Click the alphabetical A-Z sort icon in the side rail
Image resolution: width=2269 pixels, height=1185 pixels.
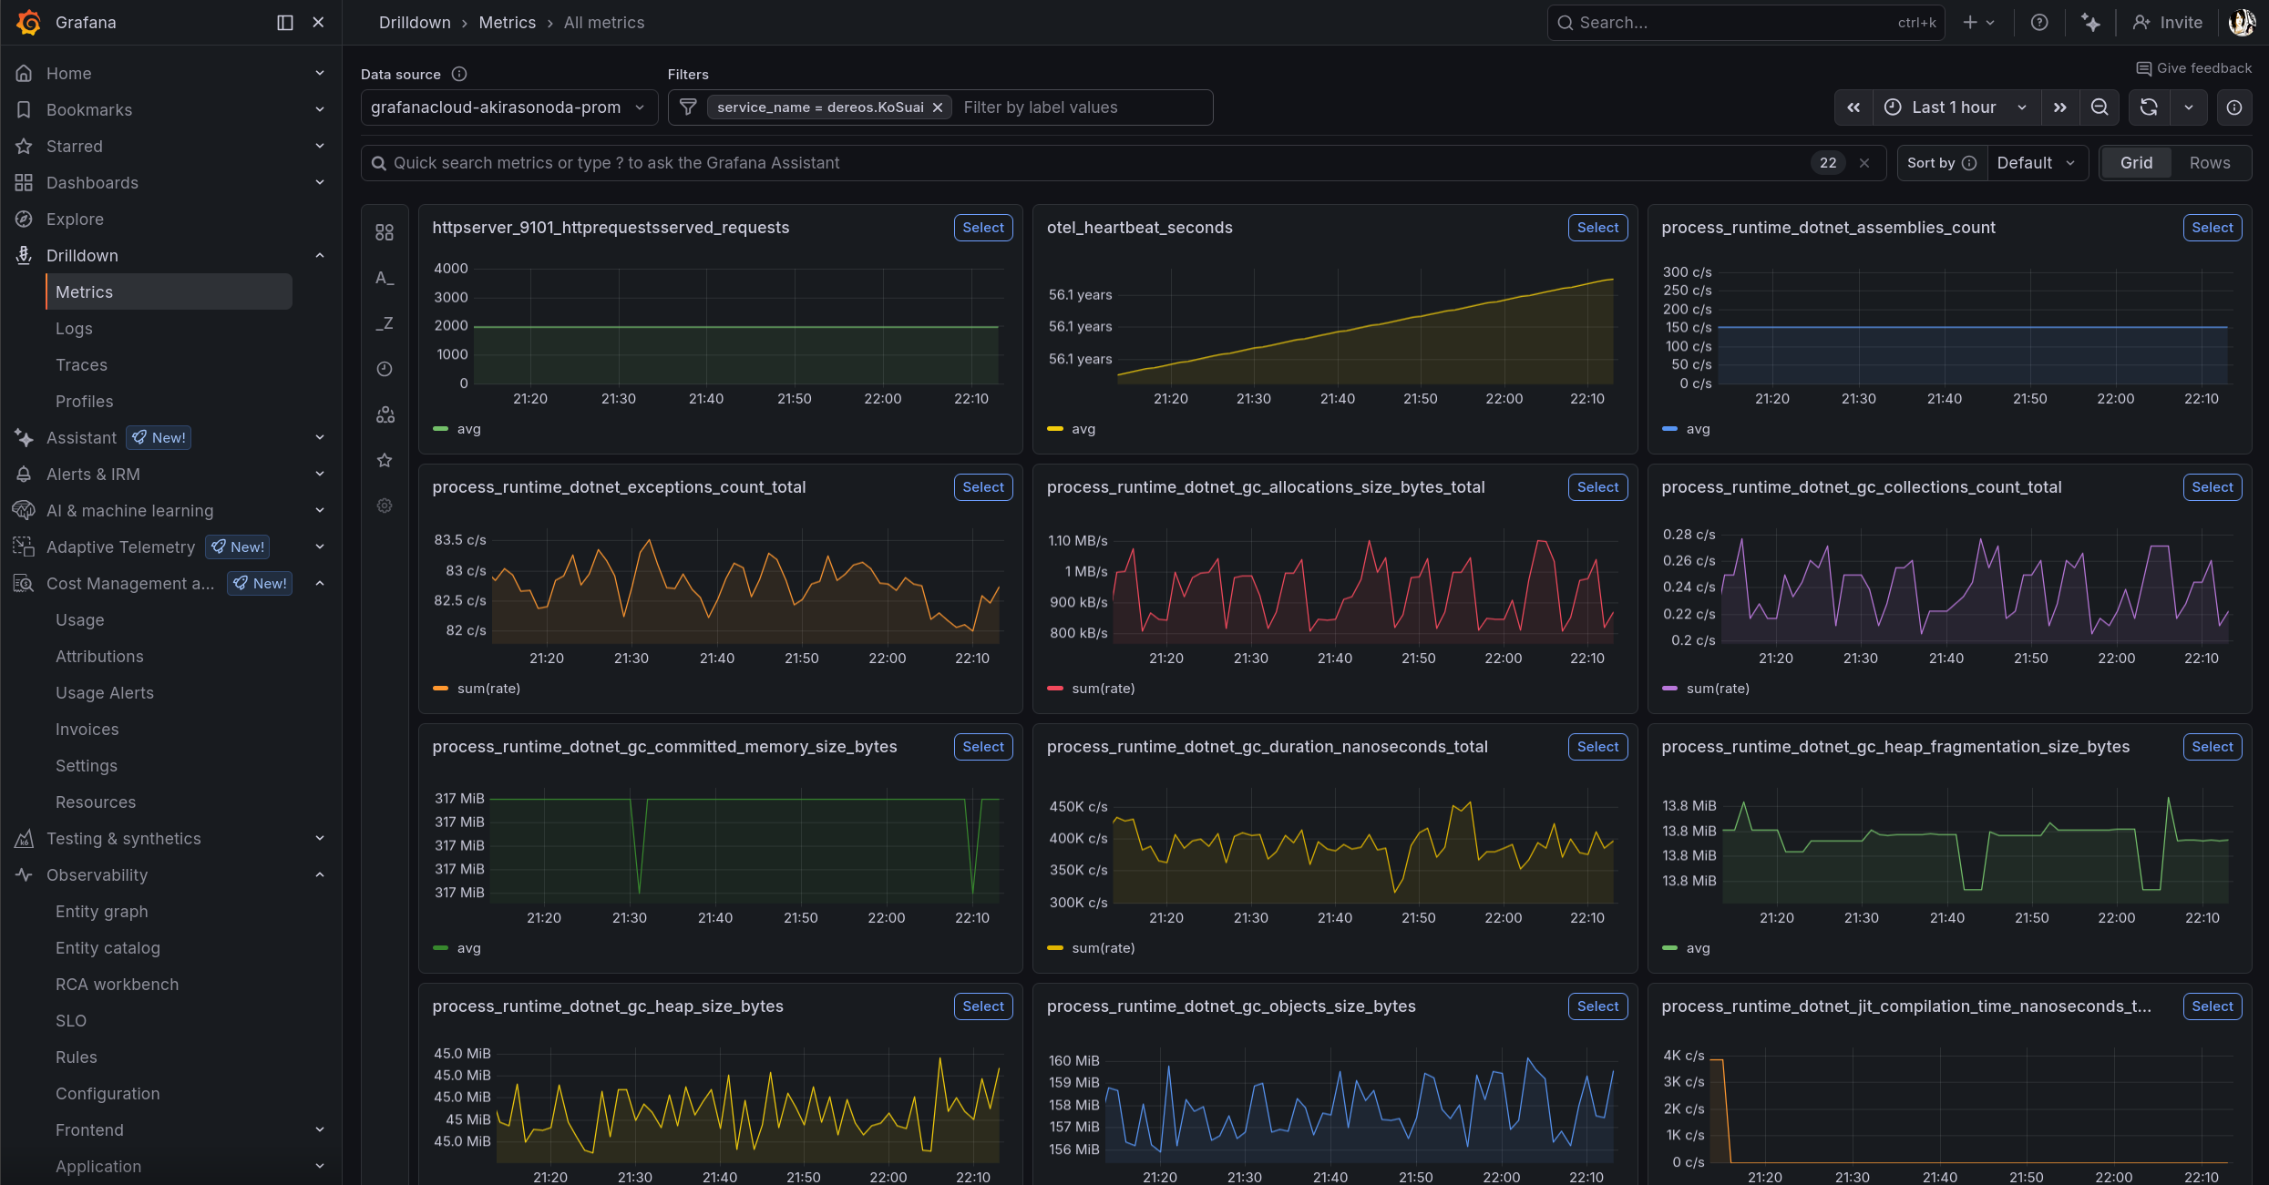(385, 278)
